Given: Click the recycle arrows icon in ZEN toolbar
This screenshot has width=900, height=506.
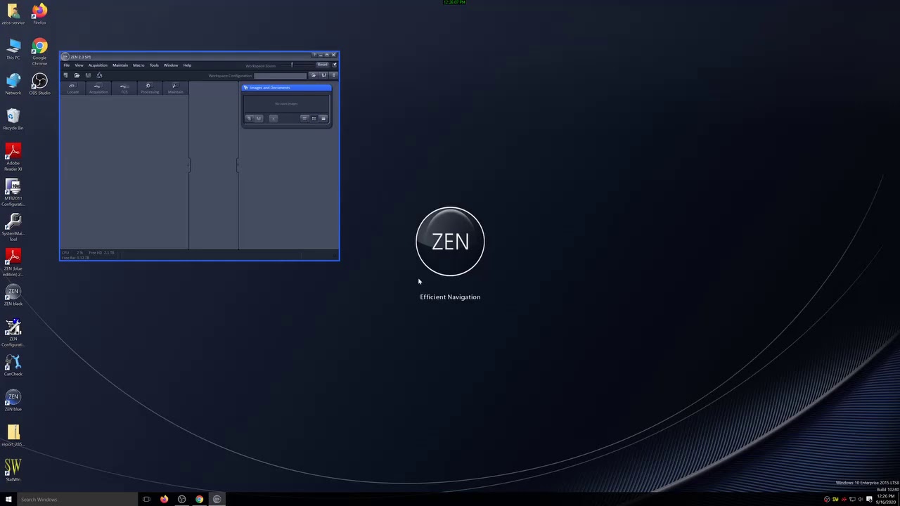Looking at the screenshot, I should coord(99,75).
